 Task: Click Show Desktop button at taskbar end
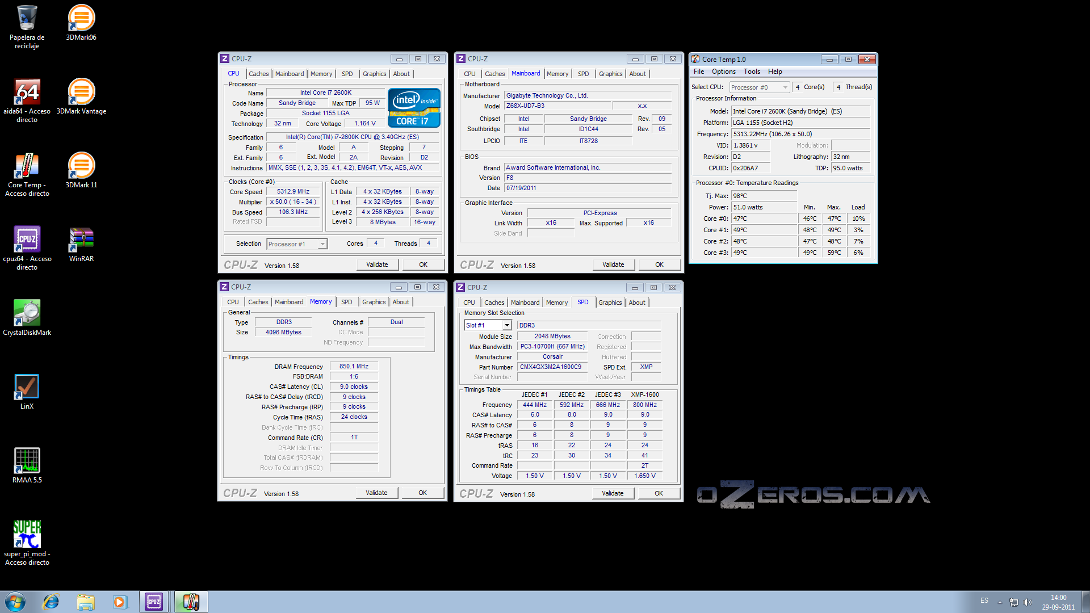tap(1085, 602)
